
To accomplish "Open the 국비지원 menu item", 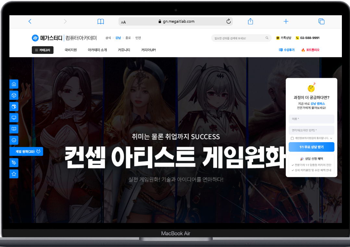I will tap(70, 50).
